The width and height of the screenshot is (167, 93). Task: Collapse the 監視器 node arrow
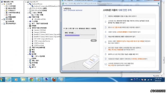click(28, 54)
